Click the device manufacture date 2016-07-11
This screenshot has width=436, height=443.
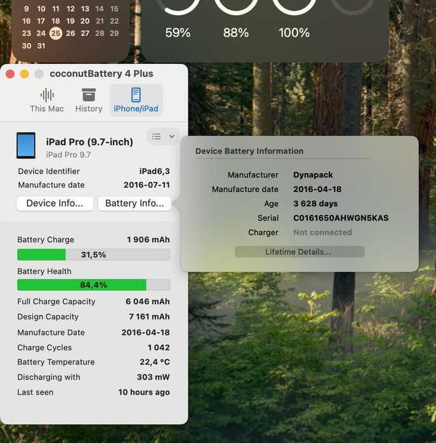coord(147,185)
